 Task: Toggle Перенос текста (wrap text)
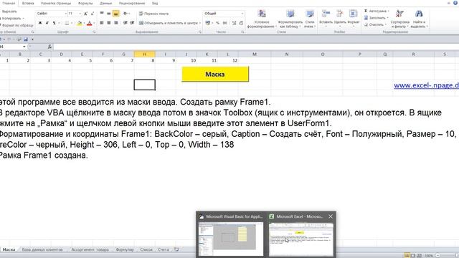pos(153,14)
